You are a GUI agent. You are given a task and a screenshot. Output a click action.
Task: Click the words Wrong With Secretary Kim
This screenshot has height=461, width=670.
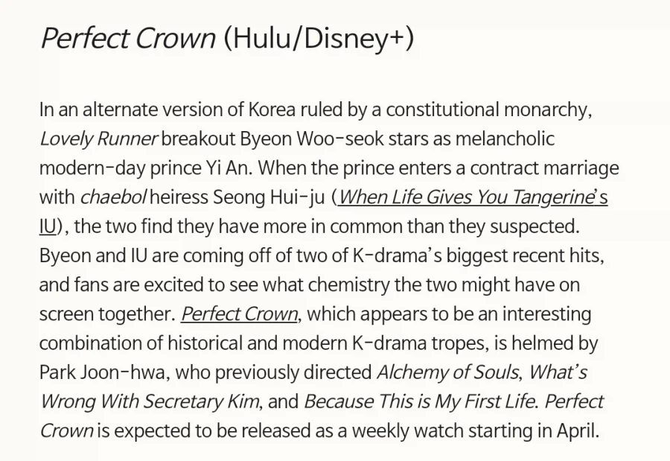pos(150,401)
